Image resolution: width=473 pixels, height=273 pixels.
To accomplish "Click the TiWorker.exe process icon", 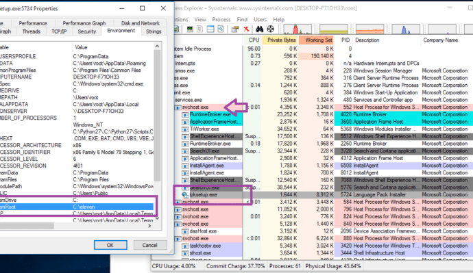I will [x=185, y=129].
